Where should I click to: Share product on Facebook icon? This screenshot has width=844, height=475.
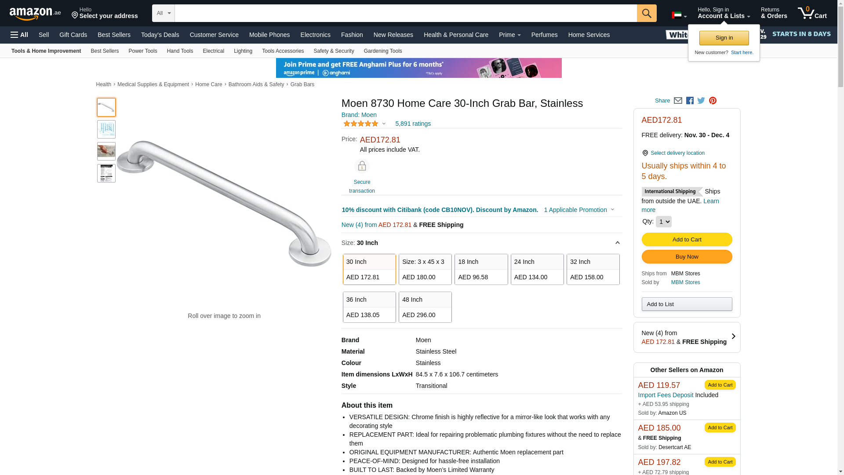click(x=690, y=101)
